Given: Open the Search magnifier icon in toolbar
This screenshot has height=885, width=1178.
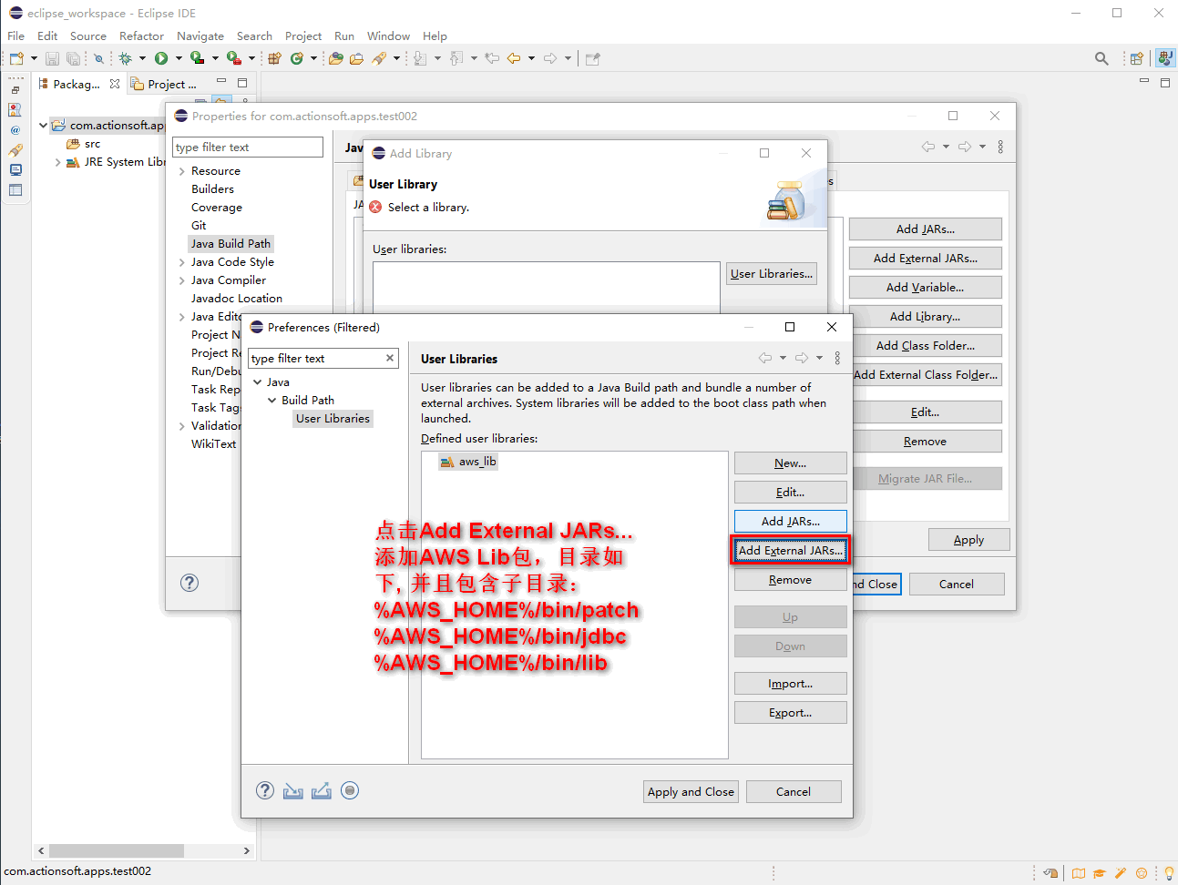Looking at the screenshot, I should point(1101,58).
